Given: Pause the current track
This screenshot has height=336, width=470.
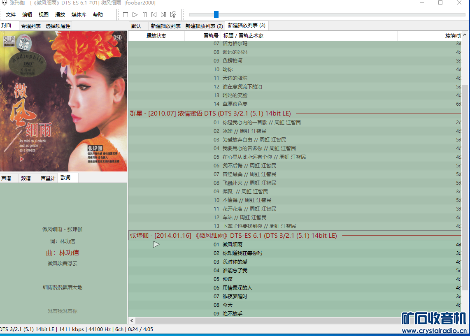Looking at the screenshot, I should coord(144,15).
